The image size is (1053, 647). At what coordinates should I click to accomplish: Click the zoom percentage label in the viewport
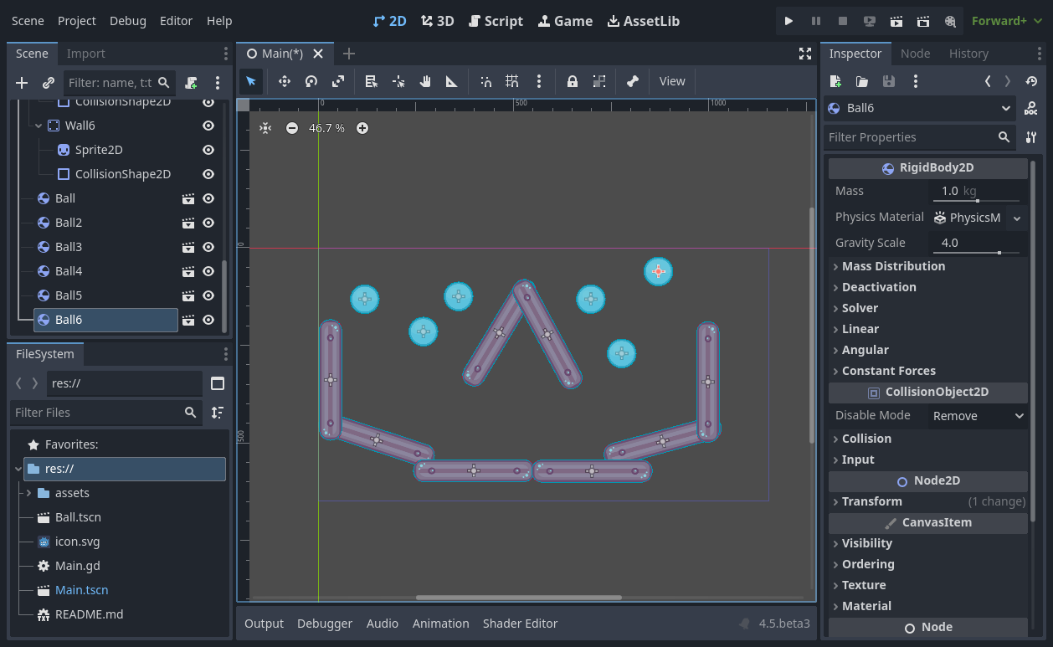[x=326, y=128]
